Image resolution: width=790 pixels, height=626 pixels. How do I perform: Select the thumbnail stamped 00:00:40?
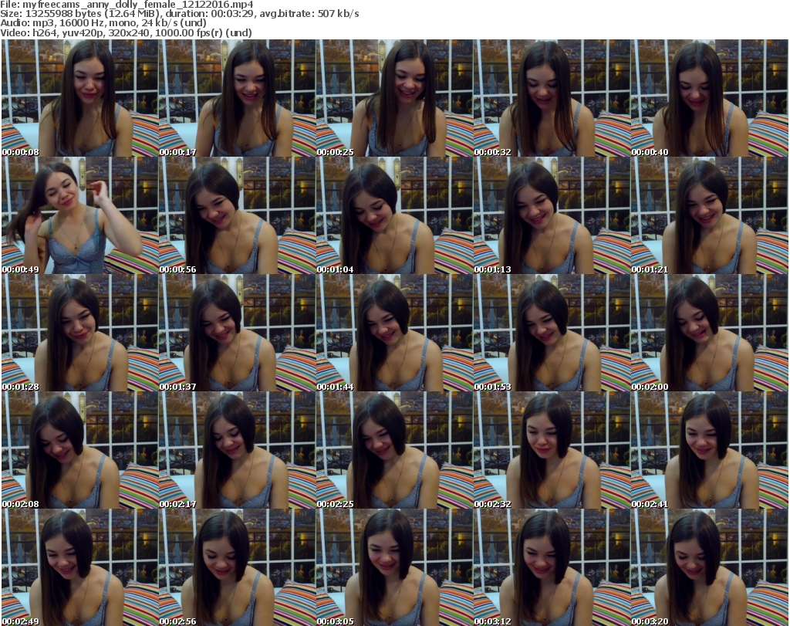click(x=710, y=98)
